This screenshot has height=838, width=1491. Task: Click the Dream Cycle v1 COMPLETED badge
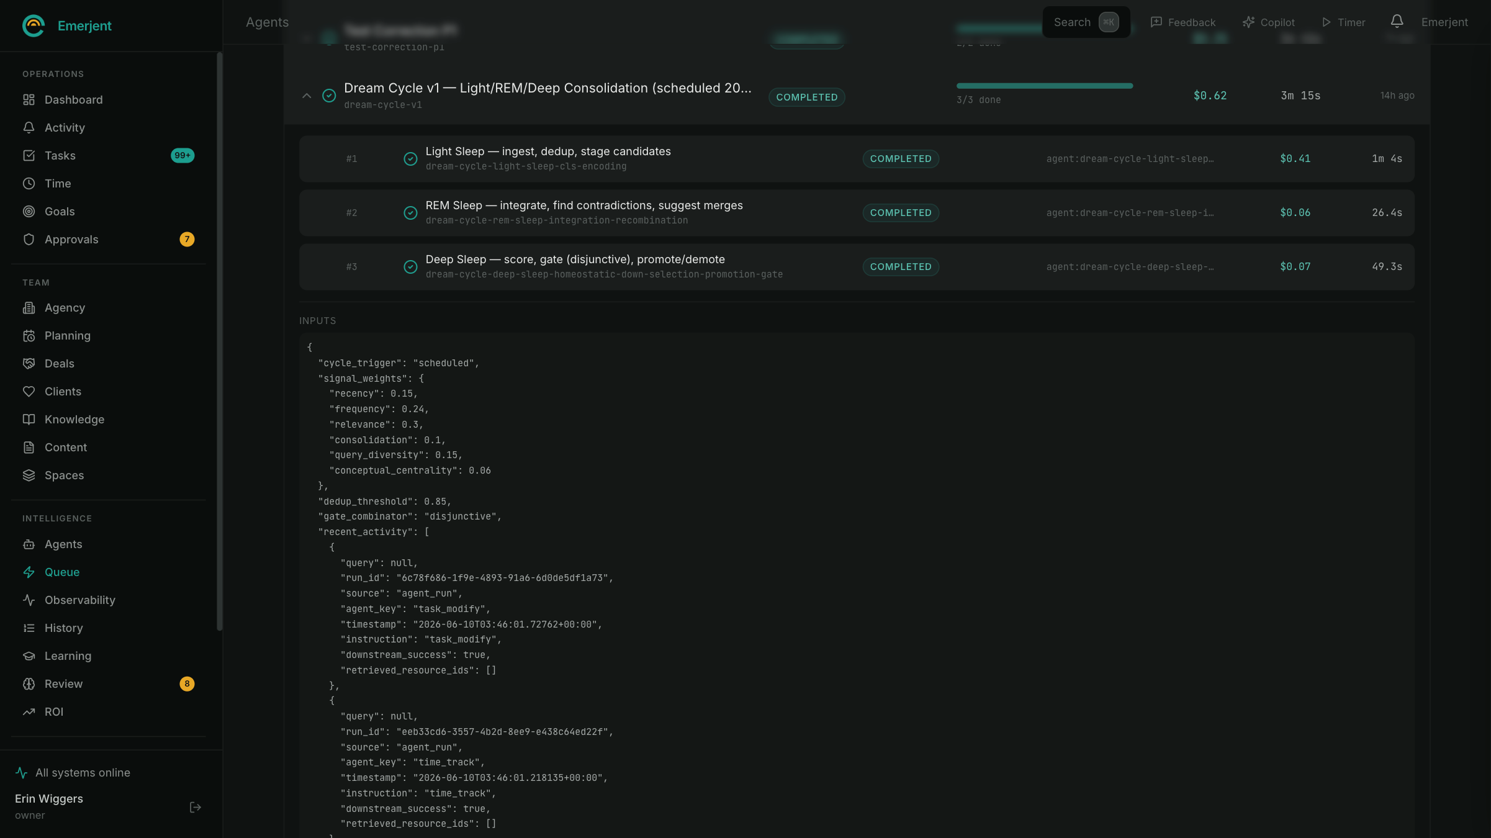[806, 97]
